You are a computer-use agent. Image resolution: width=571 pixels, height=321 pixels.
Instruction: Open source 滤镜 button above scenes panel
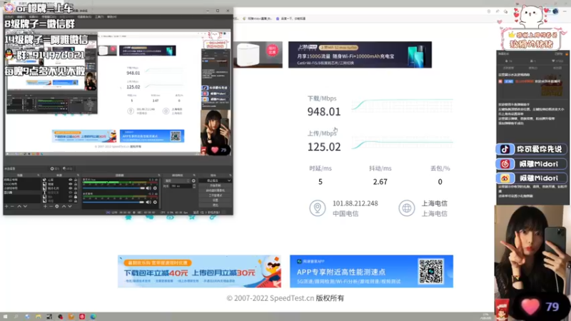click(68, 168)
